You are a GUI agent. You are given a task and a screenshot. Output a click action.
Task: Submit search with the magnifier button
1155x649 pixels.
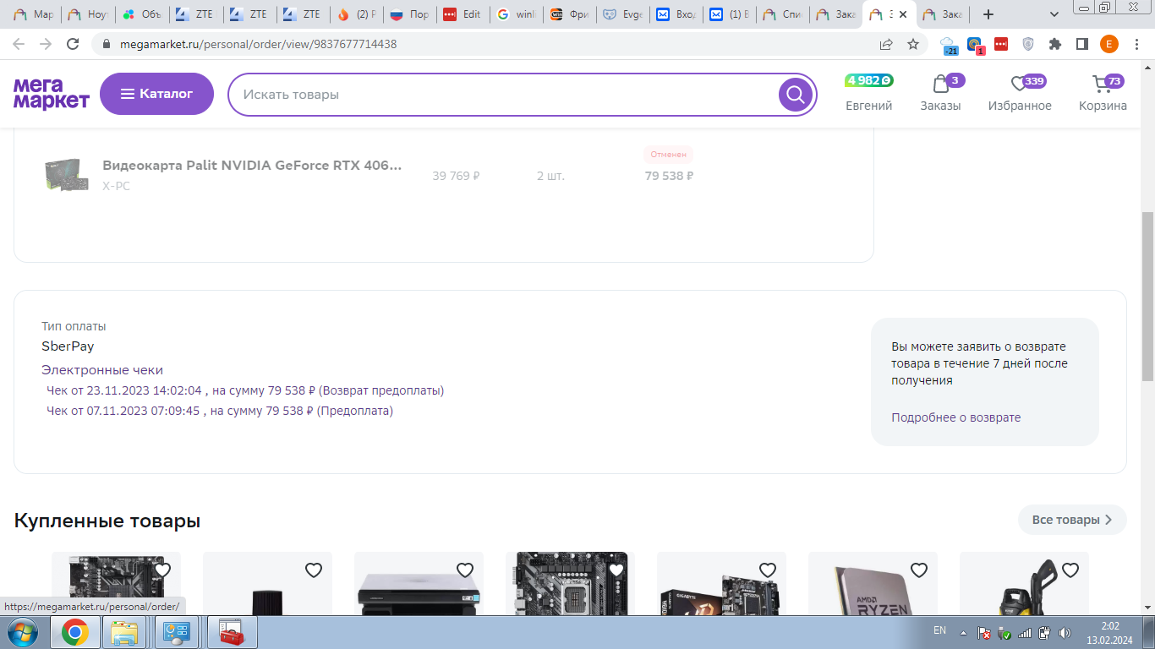[795, 95]
